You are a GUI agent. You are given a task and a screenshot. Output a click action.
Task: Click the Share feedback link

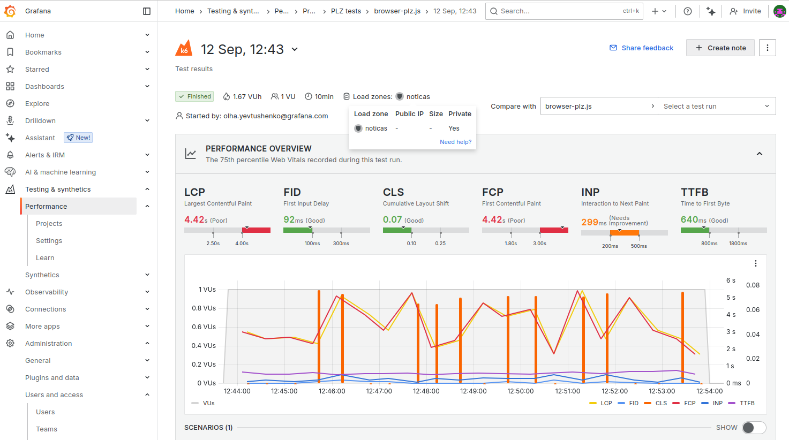point(641,48)
